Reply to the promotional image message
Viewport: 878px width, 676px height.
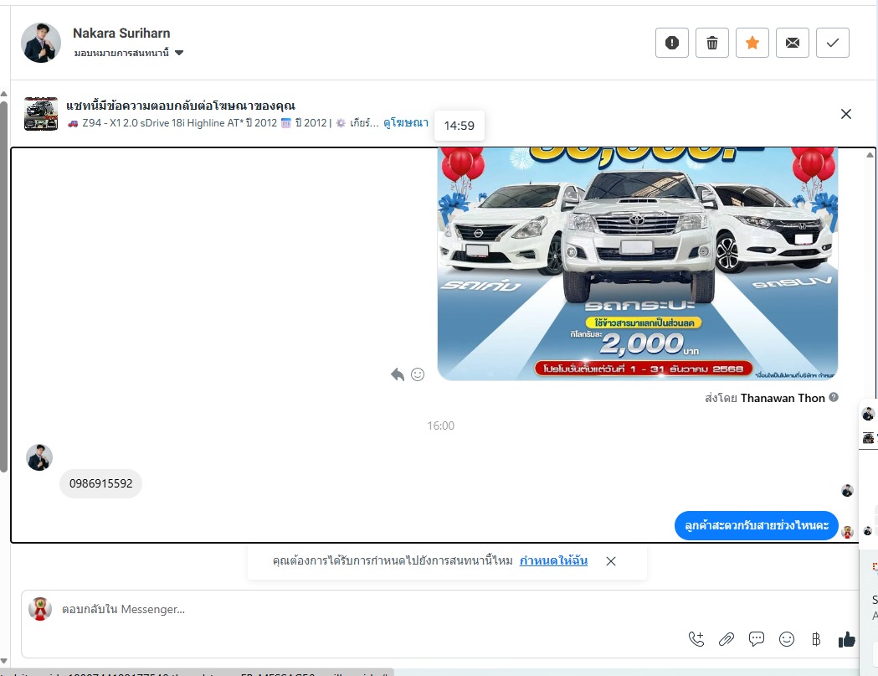pyautogui.click(x=398, y=374)
